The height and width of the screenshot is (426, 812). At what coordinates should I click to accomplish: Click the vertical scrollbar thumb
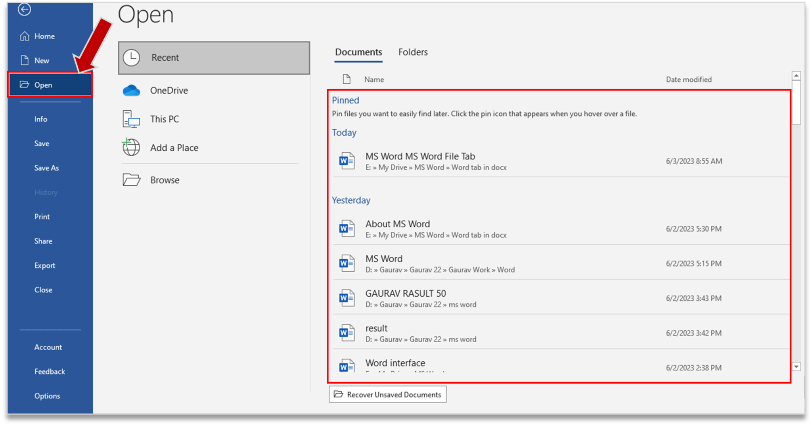click(796, 102)
